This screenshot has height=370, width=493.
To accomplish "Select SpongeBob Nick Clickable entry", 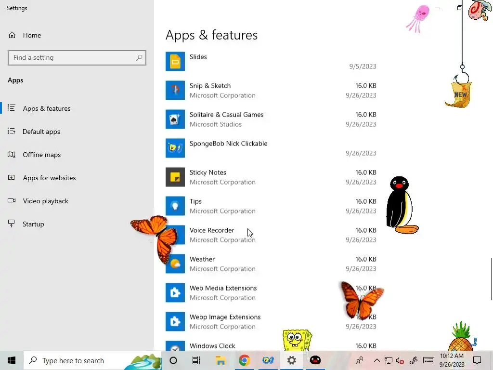I will [x=271, y=148].
